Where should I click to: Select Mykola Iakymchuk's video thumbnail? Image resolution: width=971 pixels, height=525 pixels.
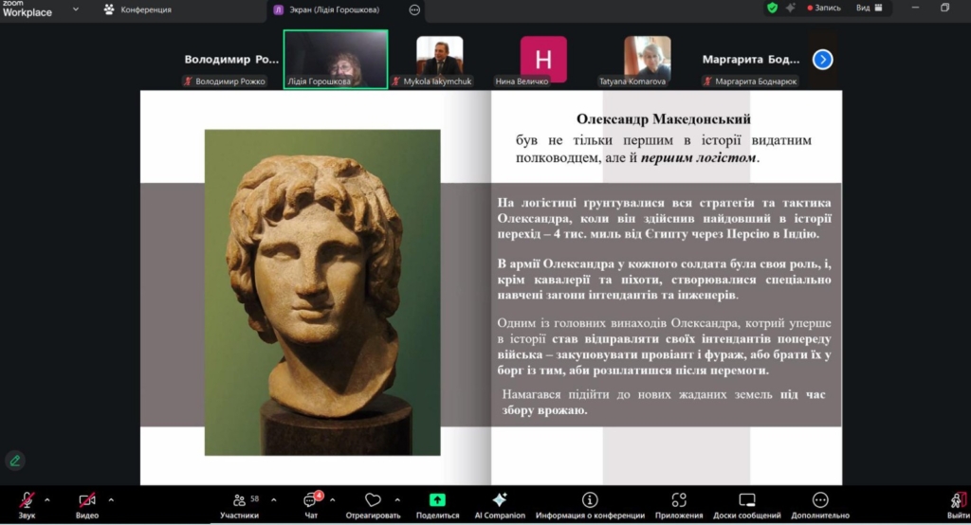[439, 57]
